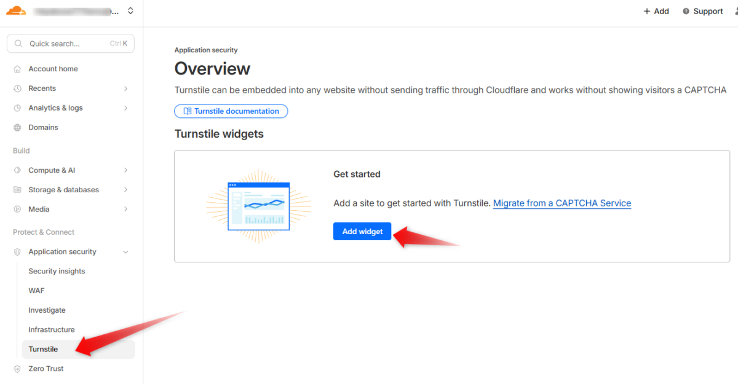Open the Security insights page

57,270
